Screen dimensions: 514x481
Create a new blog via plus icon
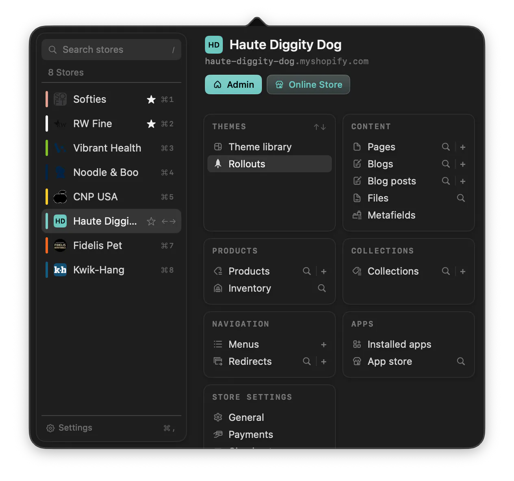(x=463, y=164)
